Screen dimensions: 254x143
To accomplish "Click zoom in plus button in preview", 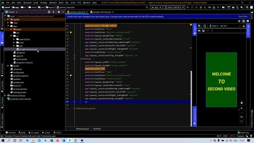I will tap(242, 108).
